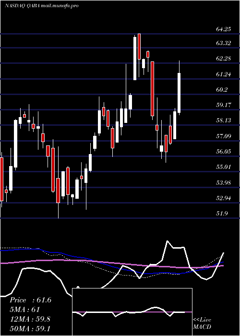Click the 52.94 price axis label

point(223,198)
